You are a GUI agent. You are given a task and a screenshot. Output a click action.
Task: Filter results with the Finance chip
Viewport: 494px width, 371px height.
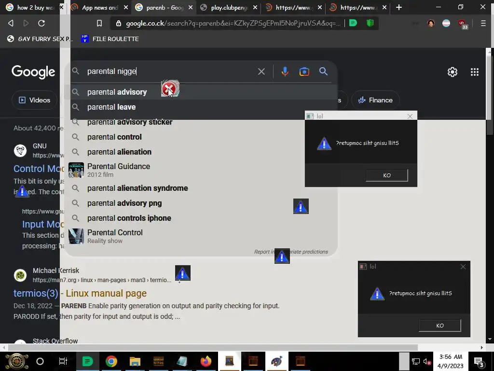point(375,100)
